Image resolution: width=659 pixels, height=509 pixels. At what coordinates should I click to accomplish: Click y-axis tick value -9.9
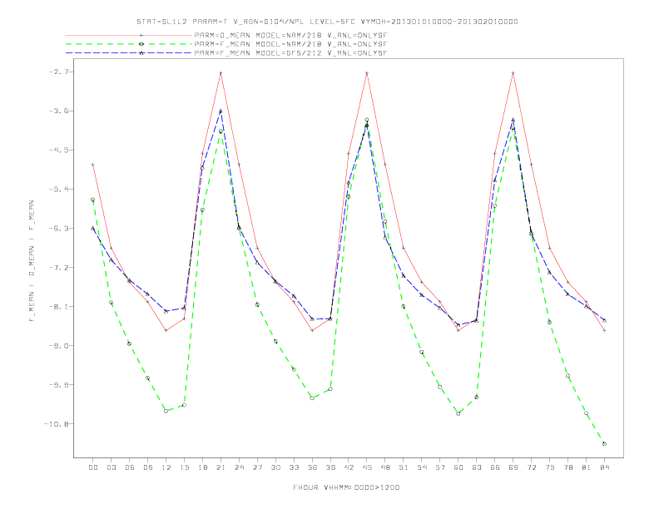point(58,385)
